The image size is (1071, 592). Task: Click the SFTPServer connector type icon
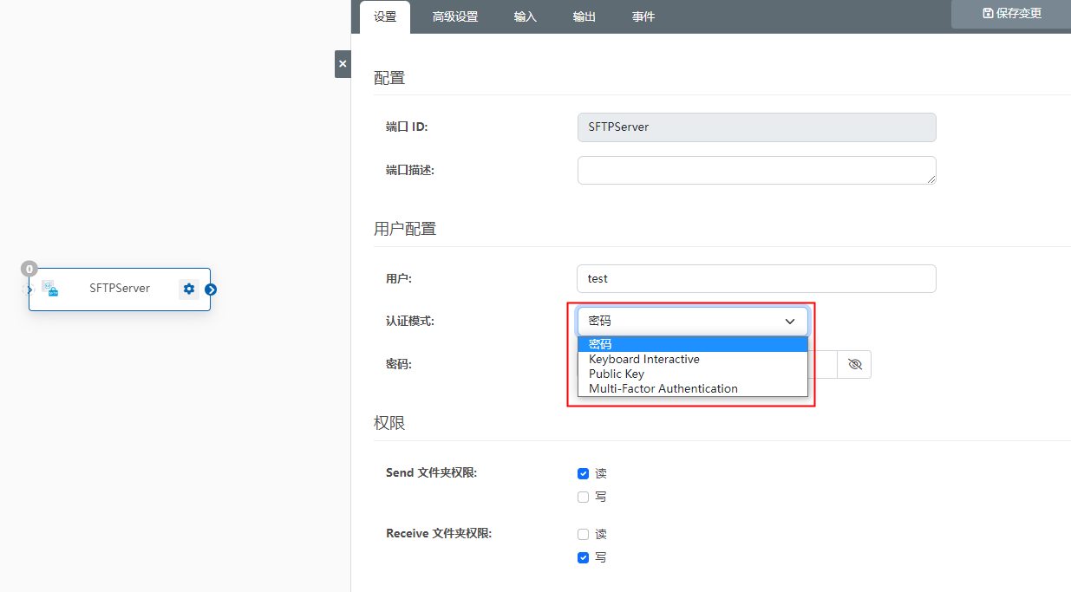50,289
